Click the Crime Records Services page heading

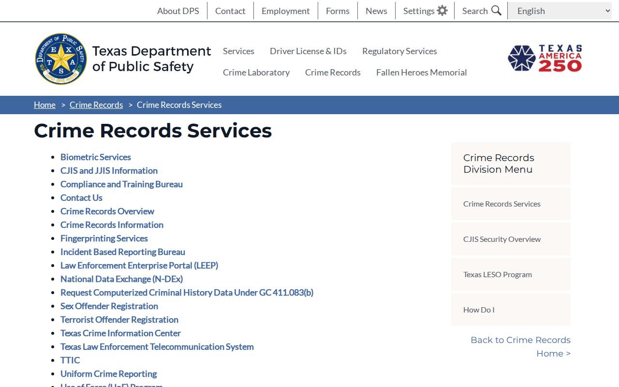[x=153, y=131]
